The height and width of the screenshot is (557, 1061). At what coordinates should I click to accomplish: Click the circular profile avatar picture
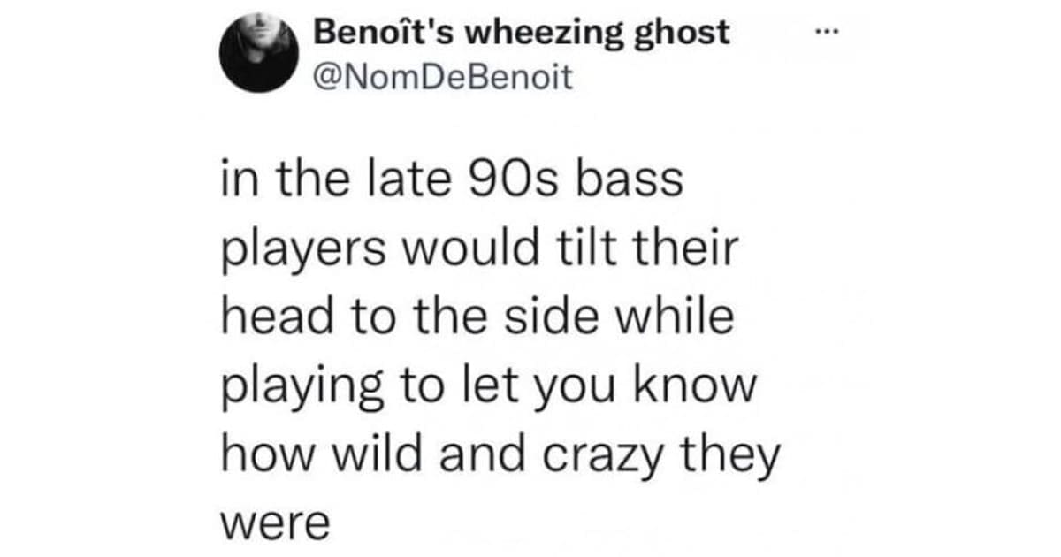pyautogui.click(x=256, y=53)
